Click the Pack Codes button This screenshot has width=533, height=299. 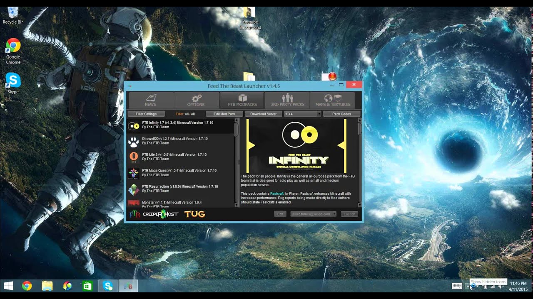341,114
